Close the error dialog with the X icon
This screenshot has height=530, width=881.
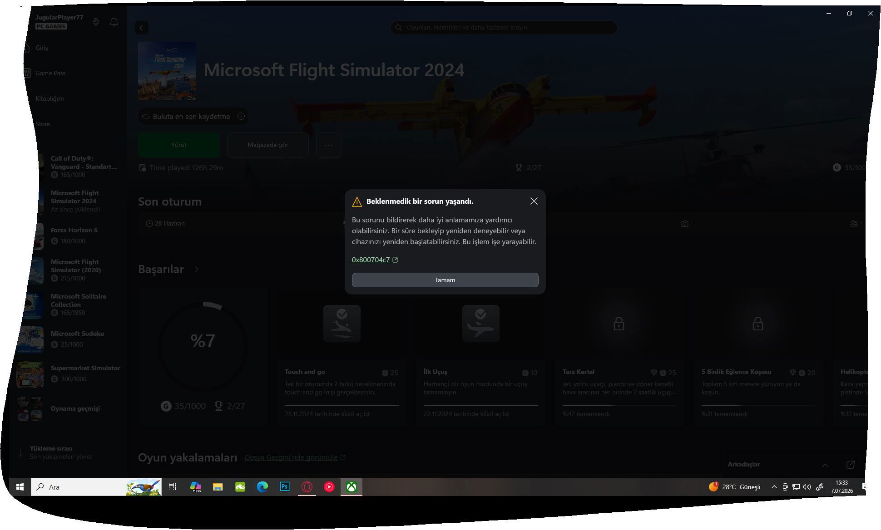pyautogui.click(x=534, y=201)
